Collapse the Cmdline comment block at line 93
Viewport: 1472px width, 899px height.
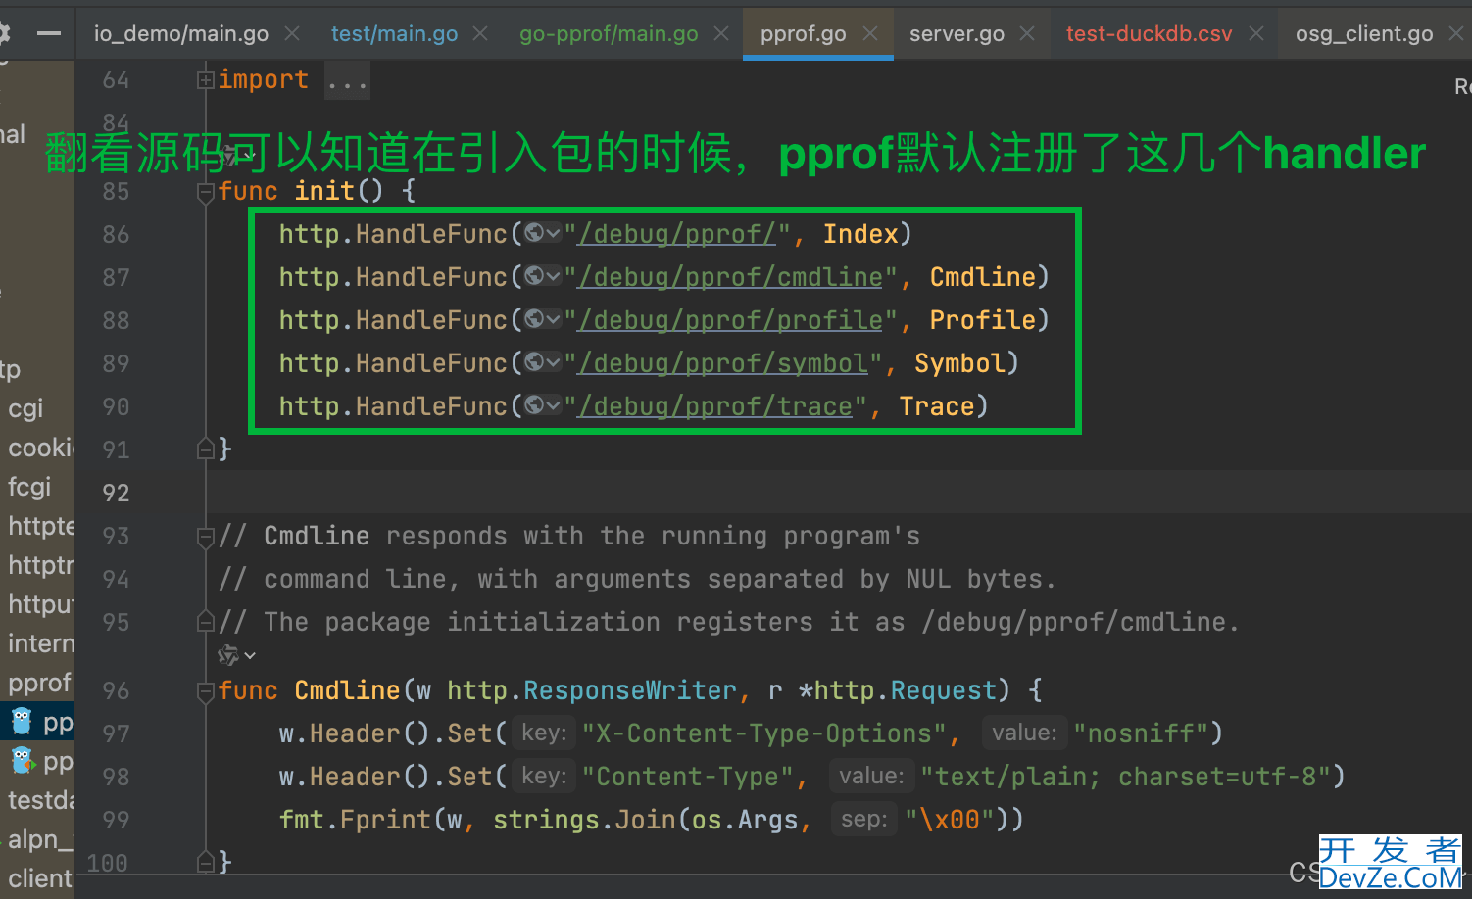point(206,537)
